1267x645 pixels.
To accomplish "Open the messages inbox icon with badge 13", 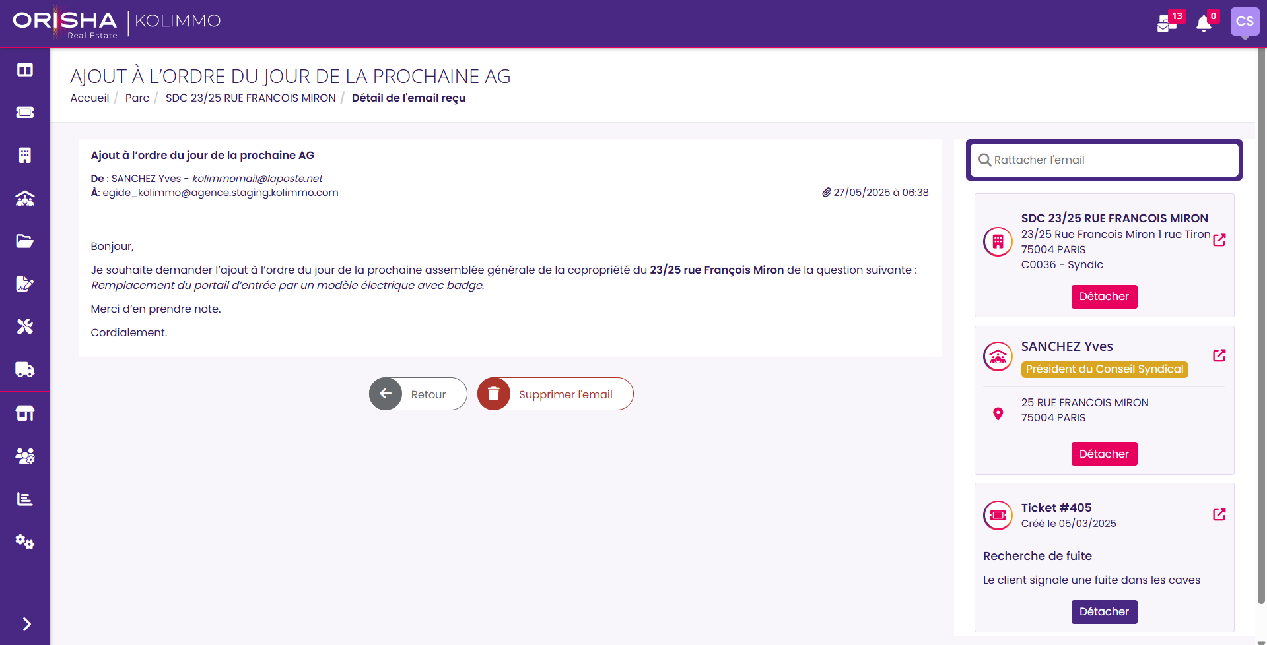I will pos(1167,24).
